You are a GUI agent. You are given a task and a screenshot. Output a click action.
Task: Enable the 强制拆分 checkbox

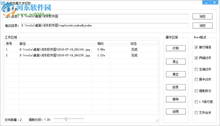pyautogui.click(x=196, y=91)
